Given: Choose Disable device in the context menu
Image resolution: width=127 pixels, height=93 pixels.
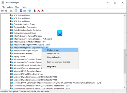Looking at the screenshot, I should coord(60,54).
